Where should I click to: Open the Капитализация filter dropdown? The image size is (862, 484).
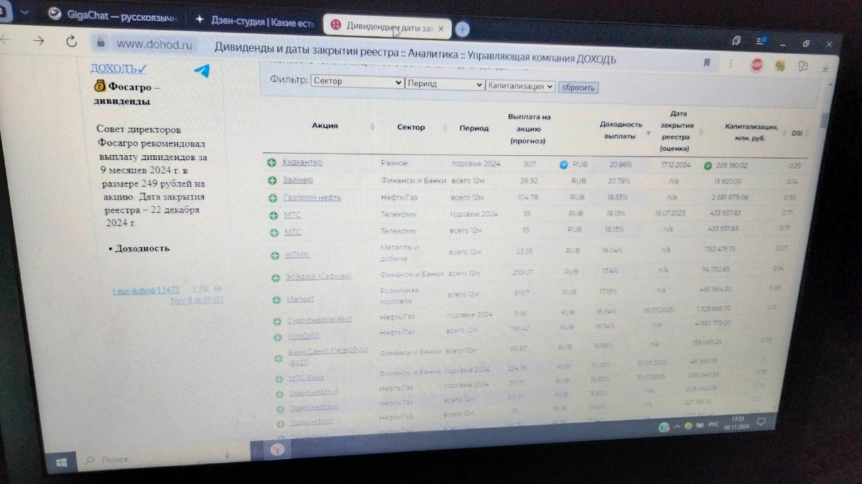click(521, 86)
